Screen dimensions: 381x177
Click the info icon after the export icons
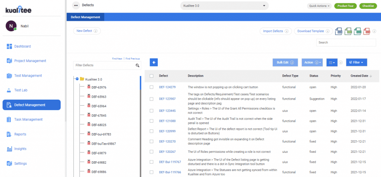(x=374, y=31)
